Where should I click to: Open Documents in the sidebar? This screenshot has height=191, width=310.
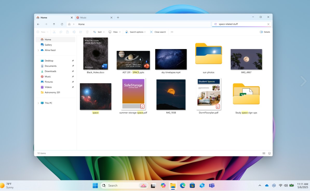(55, 66)
